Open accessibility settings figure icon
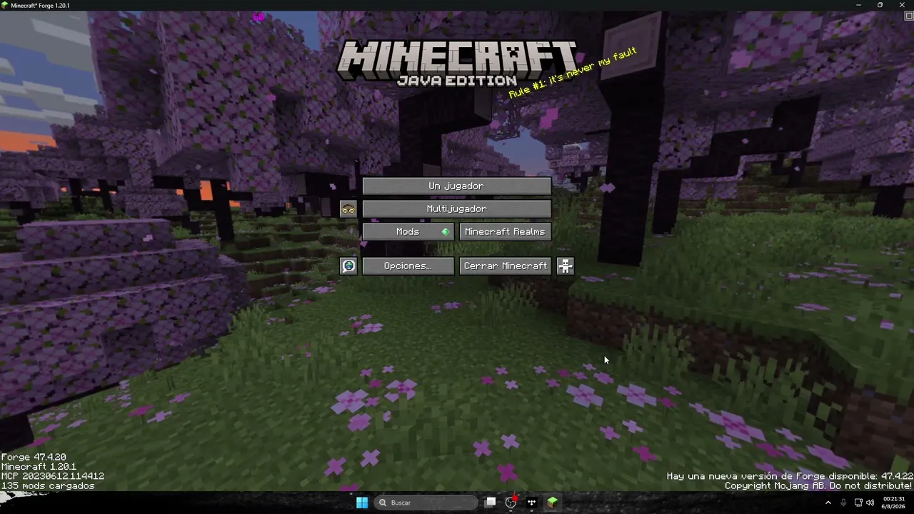Image resolution: width=914 pixels, height=514 pixels. 566,266
